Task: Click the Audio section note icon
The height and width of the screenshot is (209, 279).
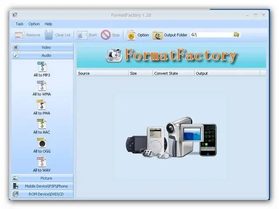Action: tap(16, 55)
